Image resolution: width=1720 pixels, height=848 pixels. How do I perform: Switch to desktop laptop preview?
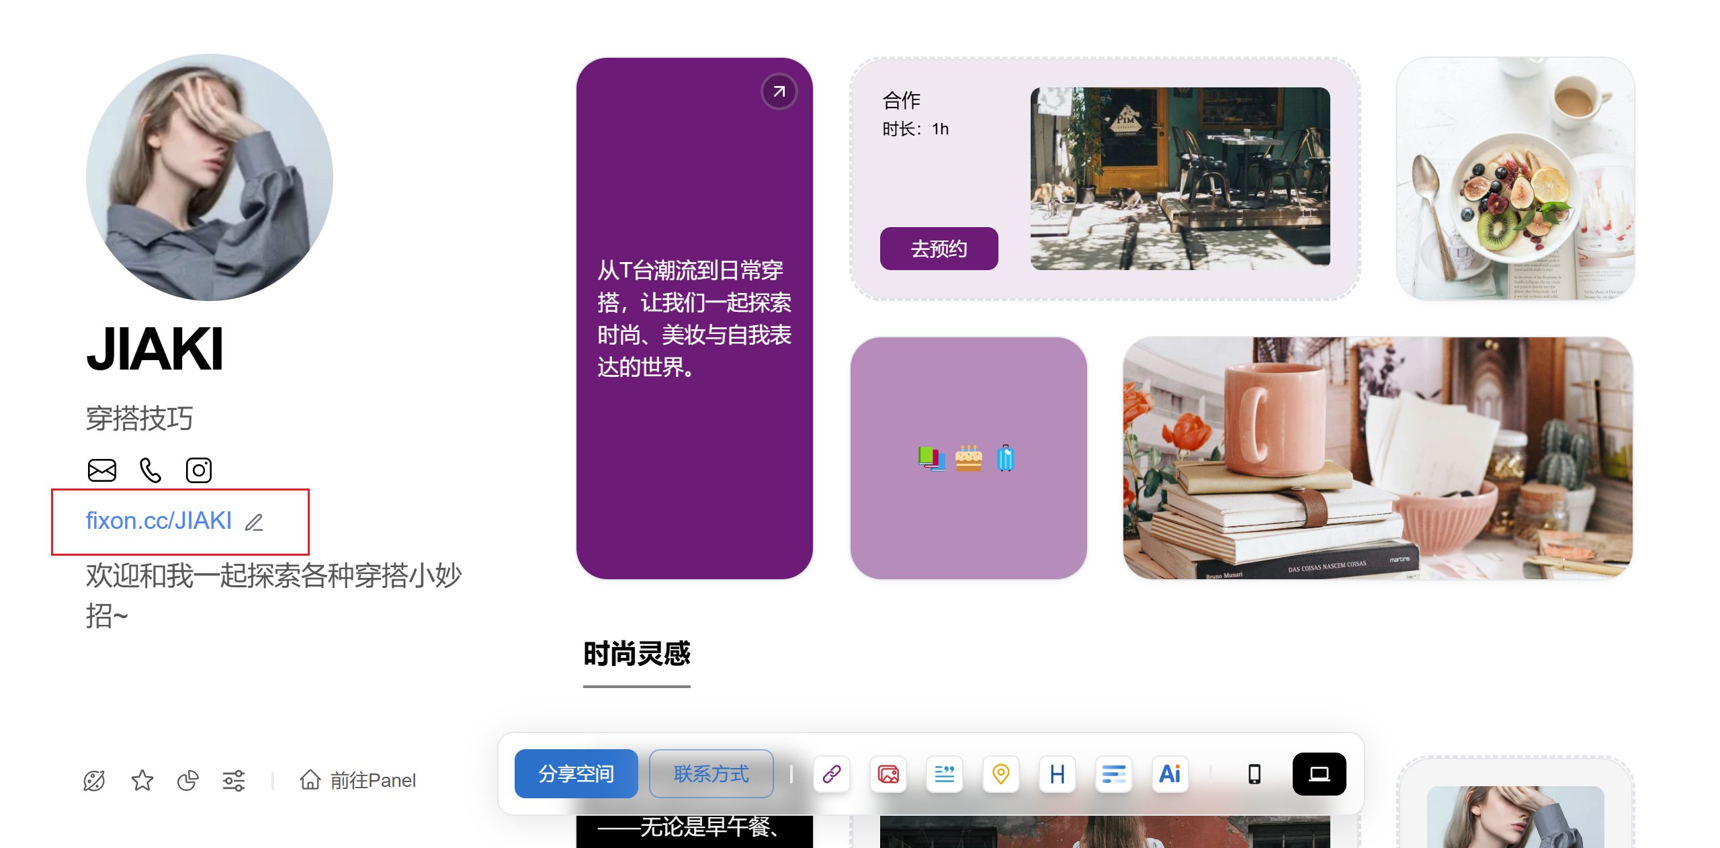click(1319, 774)
